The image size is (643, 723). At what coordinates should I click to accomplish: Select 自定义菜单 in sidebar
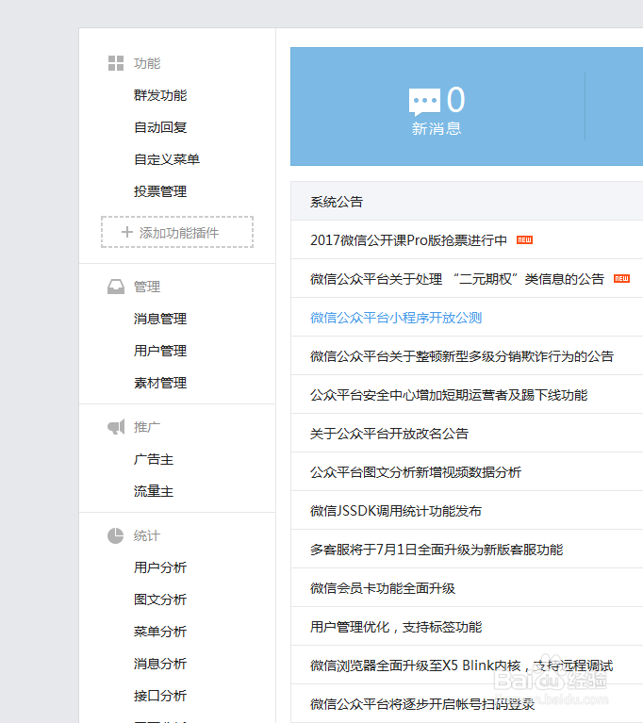point(167,159)
